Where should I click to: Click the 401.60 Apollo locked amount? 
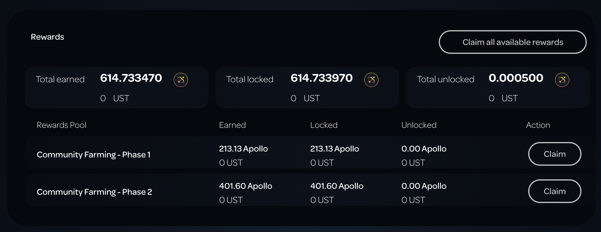click(x=337, y=186)
